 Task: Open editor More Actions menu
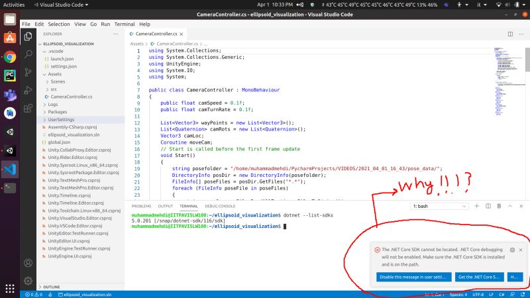521,34
